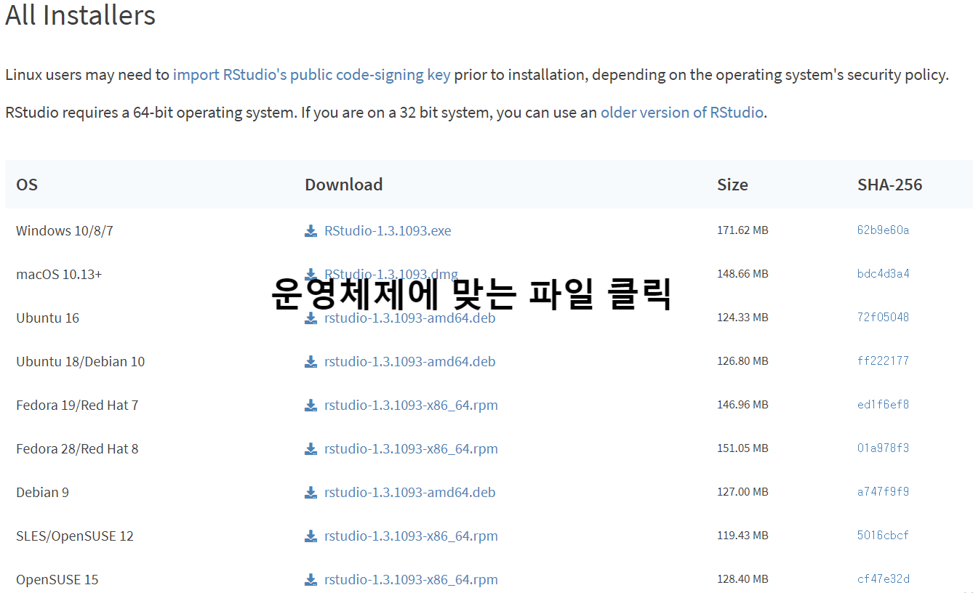This screenshot has width=973, height=593.
Task: Click the 'OpenSUSE 15' OS cell
Action: click(x=57, y=580)
